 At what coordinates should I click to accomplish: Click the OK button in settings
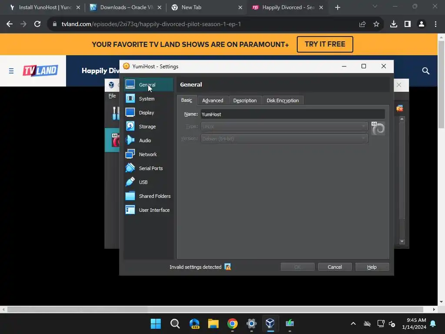[297, 267]
